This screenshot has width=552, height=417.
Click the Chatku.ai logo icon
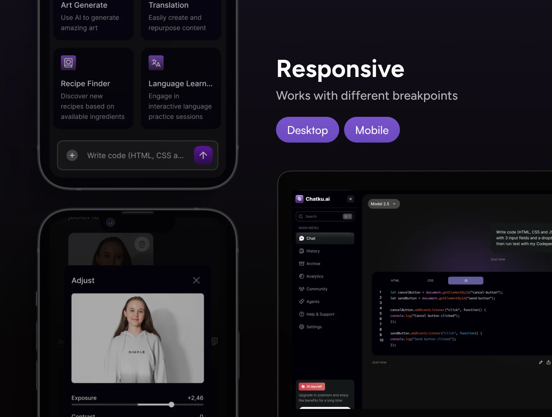coord(299,199)
